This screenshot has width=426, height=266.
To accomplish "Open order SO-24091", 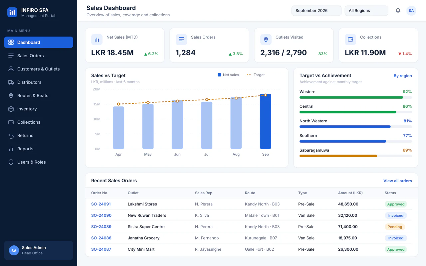I will tap(101, 204).
